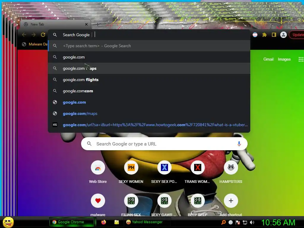Click the Search Google or type a URL box
The width and height of the screenshot is (304, 228).
click(164, 144)
